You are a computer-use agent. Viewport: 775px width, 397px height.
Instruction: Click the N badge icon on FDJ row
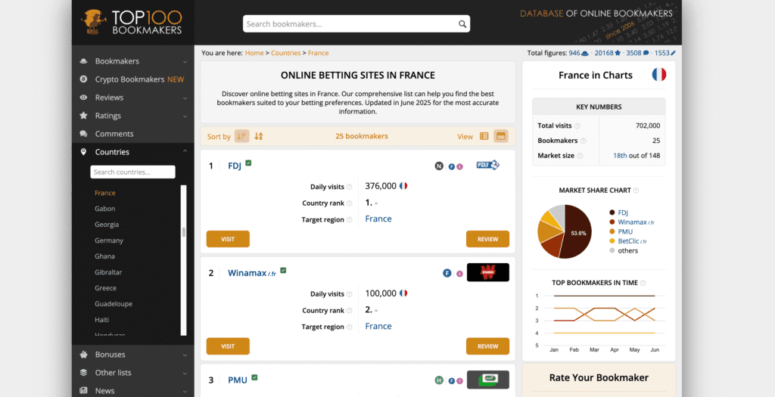[439, 166]
